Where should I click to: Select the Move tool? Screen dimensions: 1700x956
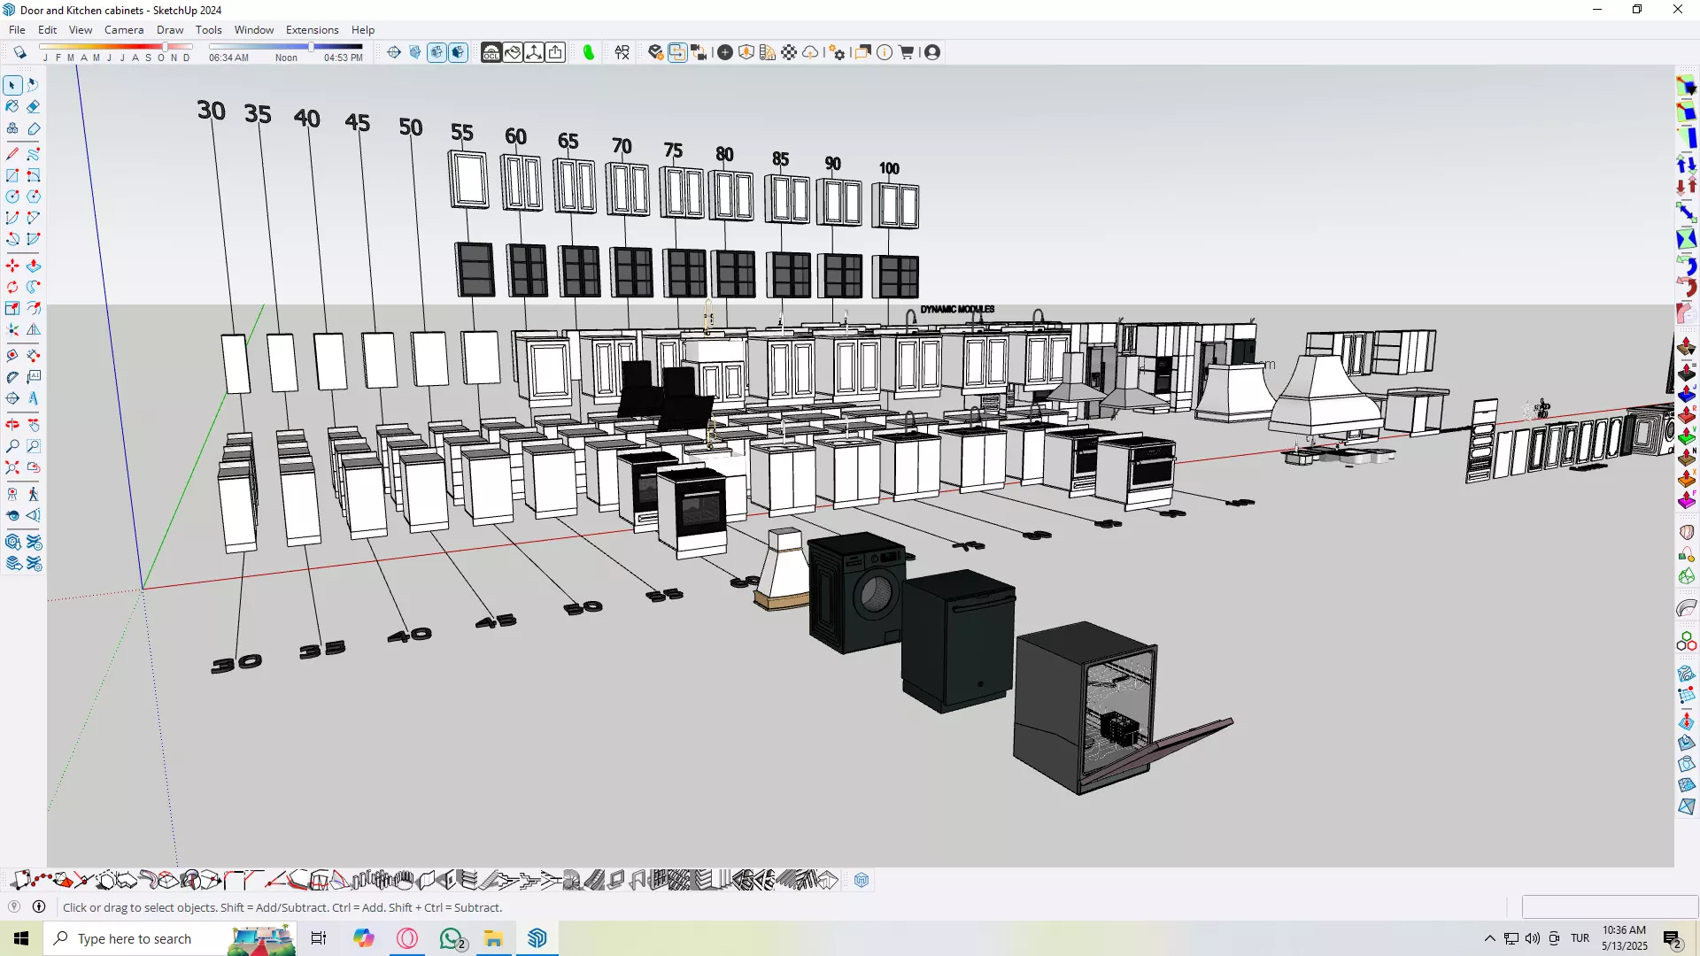tap(12, 266)
